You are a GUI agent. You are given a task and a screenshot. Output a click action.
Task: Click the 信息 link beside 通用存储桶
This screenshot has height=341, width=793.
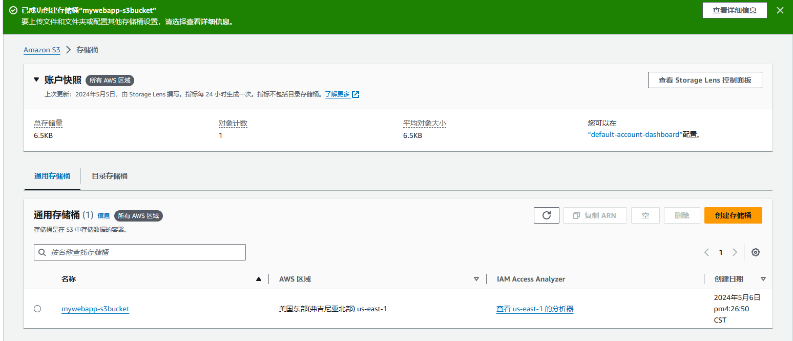[103, 216]
